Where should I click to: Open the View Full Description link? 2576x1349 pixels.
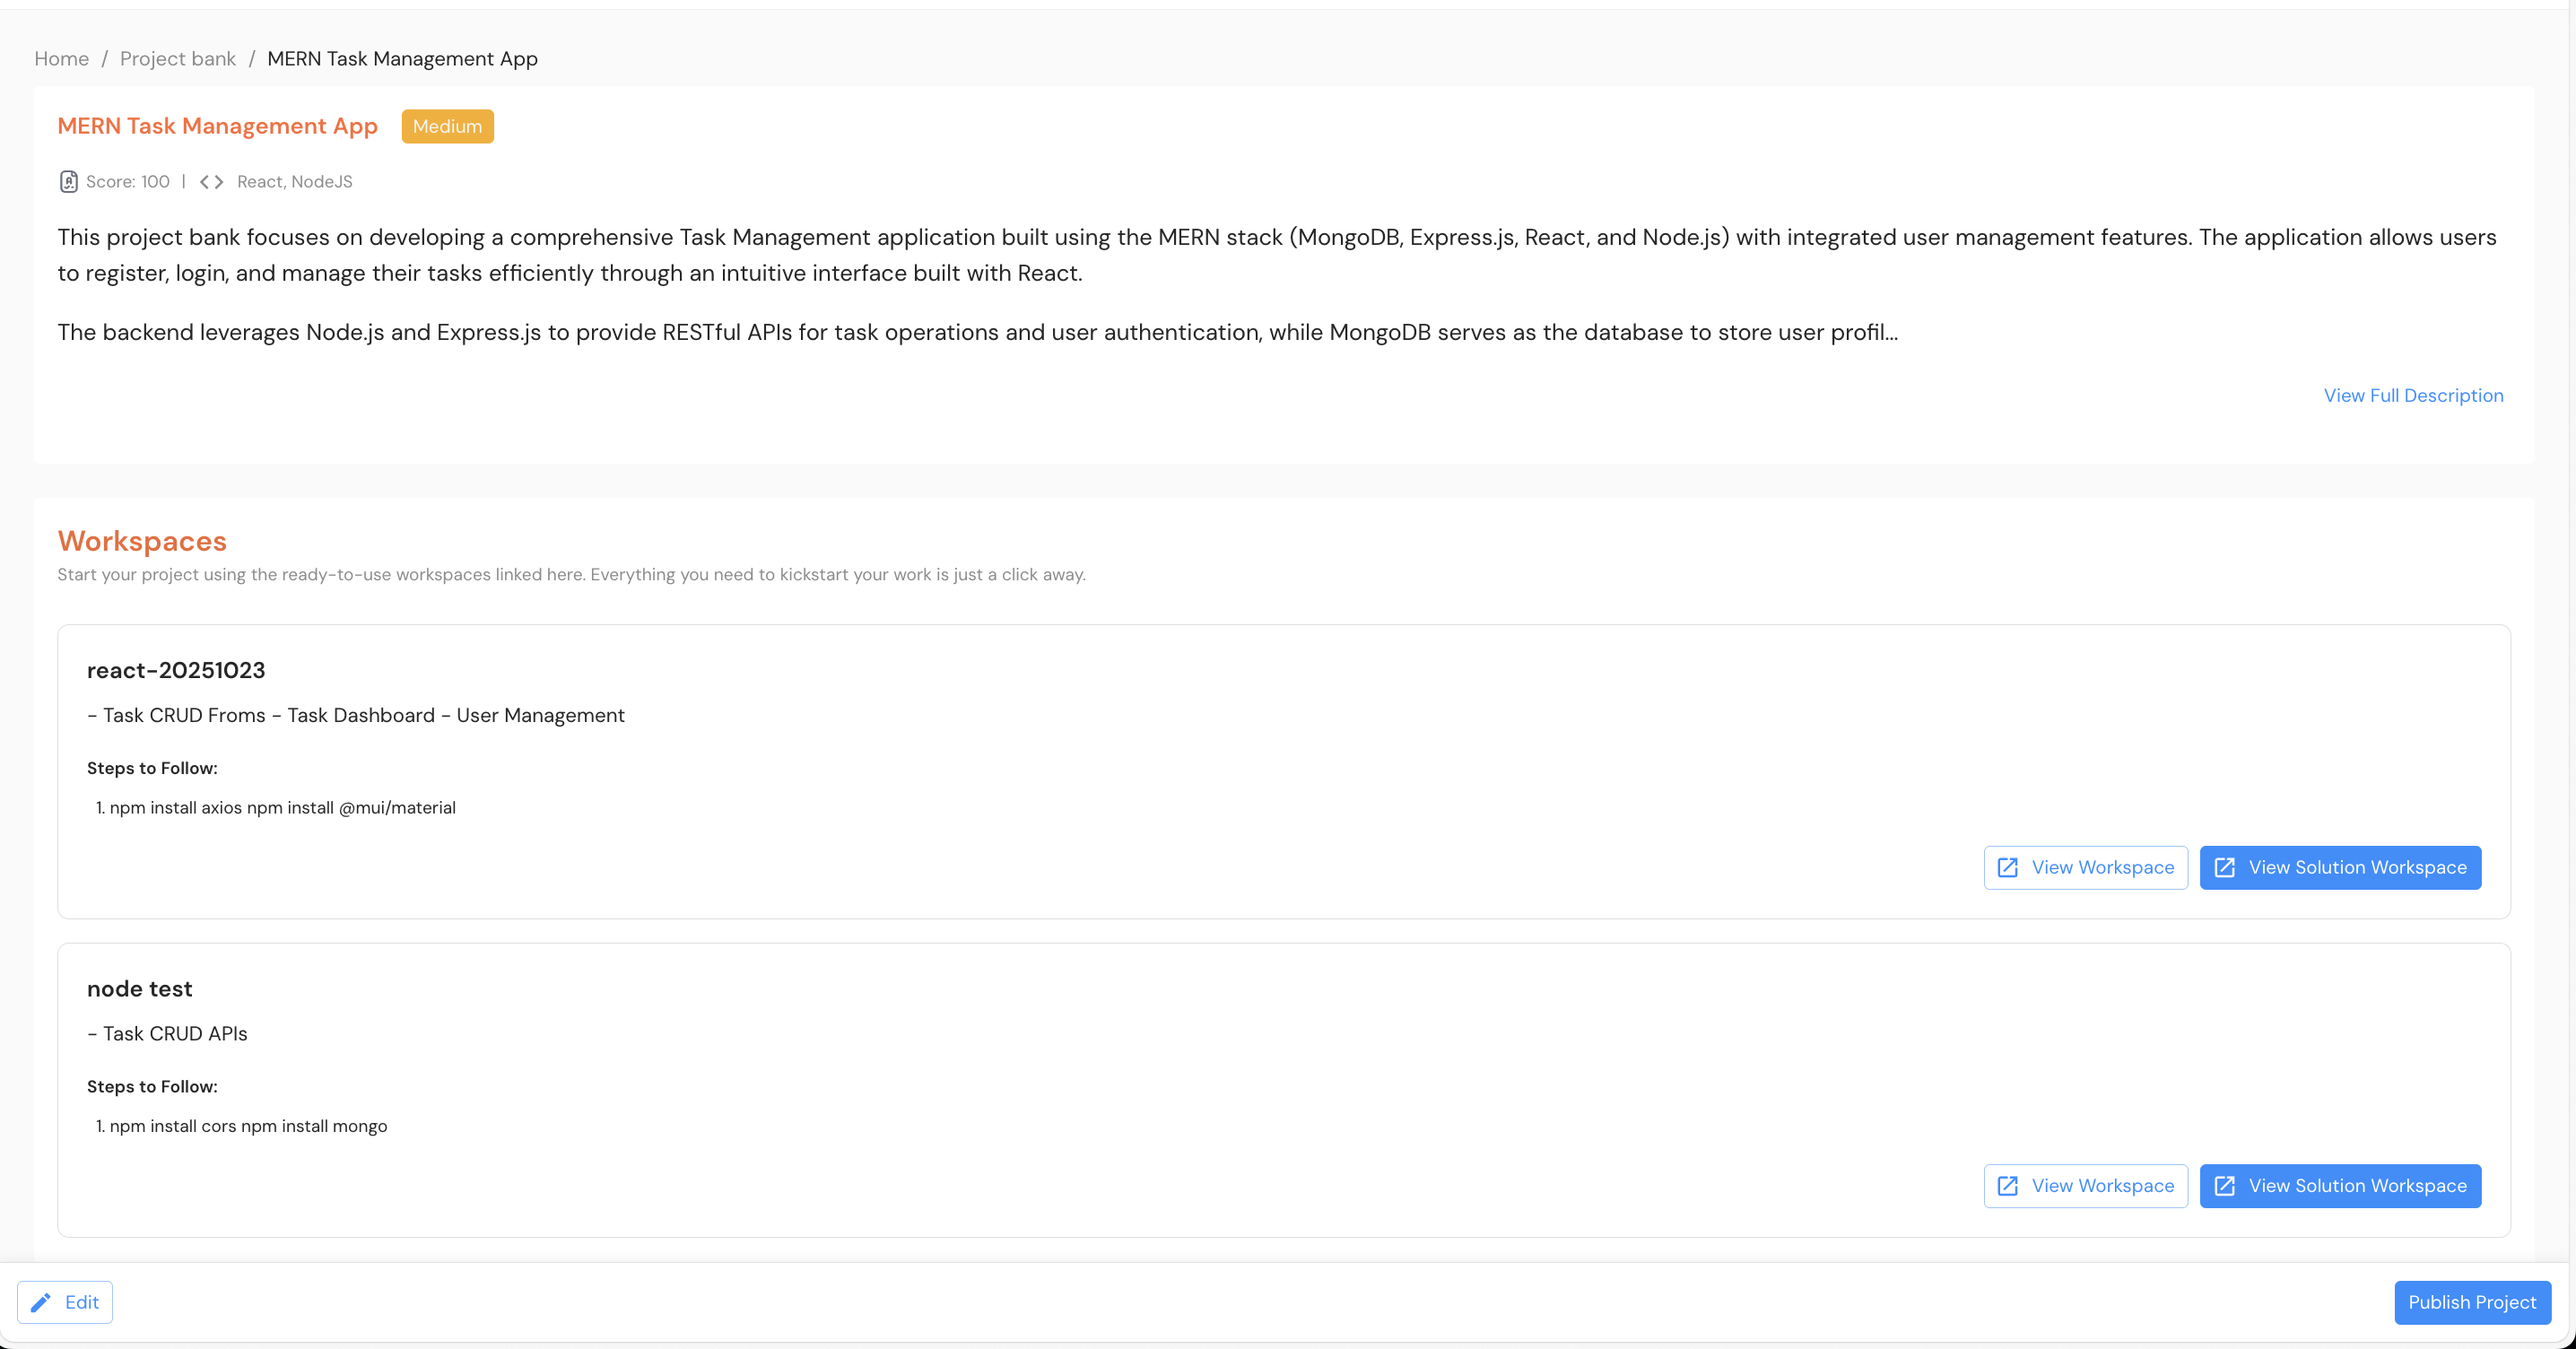tap(2412, 395)
